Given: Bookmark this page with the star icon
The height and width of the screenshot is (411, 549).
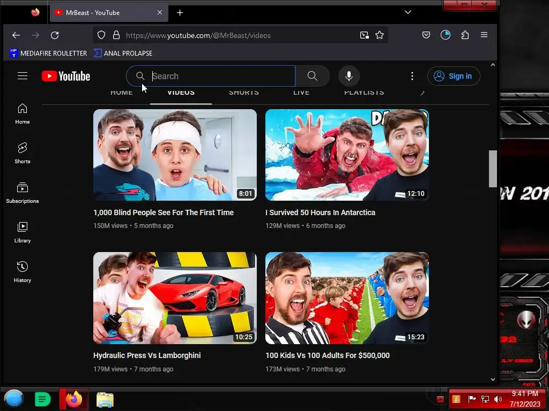Looking at the screenshot, I should coord(380,35).
